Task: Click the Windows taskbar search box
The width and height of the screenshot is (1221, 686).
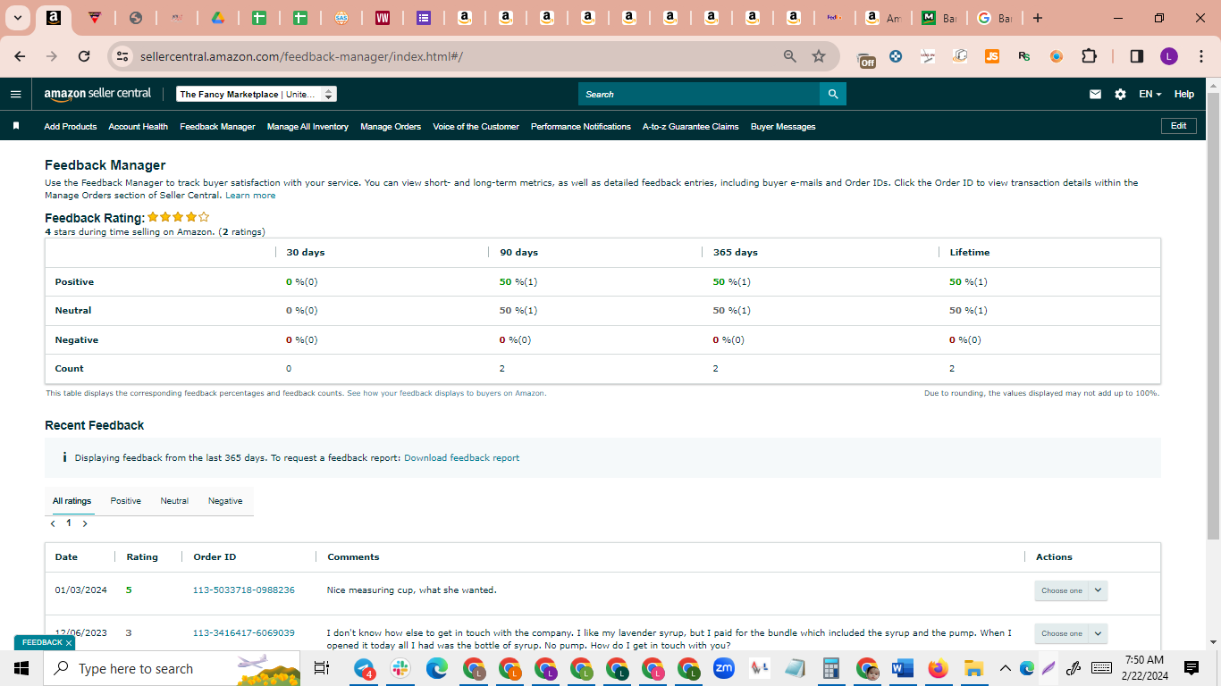Action: point(173,668)
